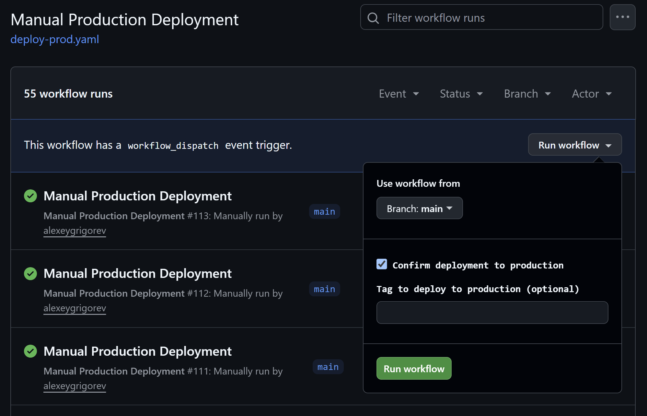This screenshot has width=647, height=416.
Task: Open Manual Production Deployment run #112 title
Action: pyautogui.click(x=138, y=274)
